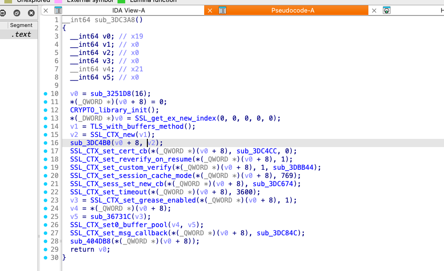This screenshot has width=444, height=271.
Task: Click SSL_CTX_set_cert_cb on line 17
Action: point(109,151)
